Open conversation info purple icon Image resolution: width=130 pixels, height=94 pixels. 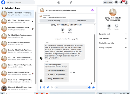pyautogui.click(x=93, y=10)
